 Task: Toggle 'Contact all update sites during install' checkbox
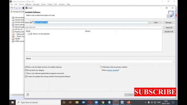[26, 76]
